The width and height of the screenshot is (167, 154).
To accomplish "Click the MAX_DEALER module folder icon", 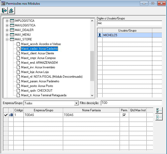I will pyautogui.click(x=12, y=30).
